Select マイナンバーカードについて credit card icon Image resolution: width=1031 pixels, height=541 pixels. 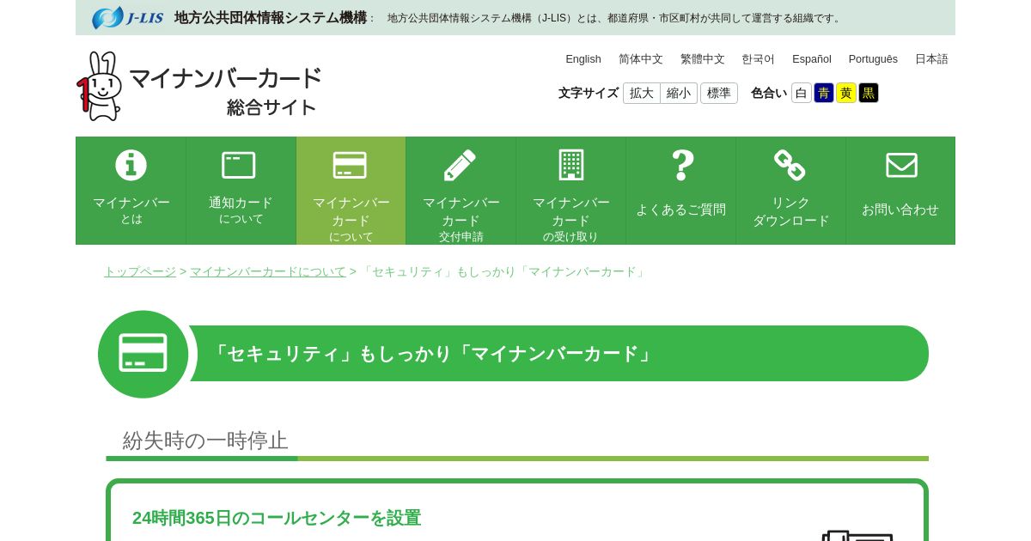pyautogui.click(x=351, y=165)
